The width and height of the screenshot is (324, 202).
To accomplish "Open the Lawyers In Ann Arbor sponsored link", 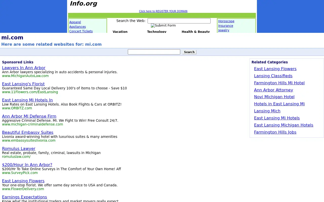I will click(24, 68).
